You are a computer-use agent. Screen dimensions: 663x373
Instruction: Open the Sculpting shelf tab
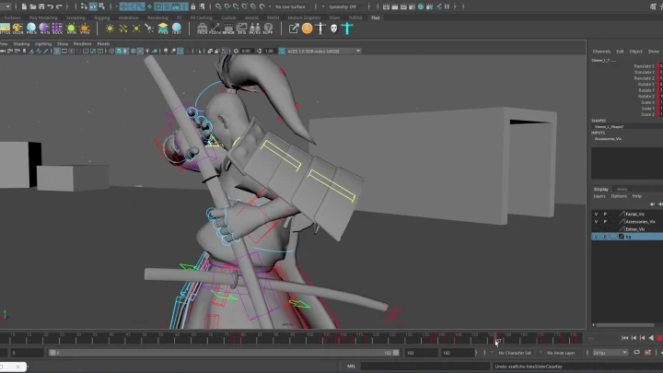point(76,17)
